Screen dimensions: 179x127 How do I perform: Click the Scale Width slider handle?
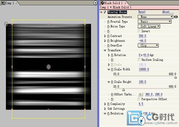pos(176,78)
